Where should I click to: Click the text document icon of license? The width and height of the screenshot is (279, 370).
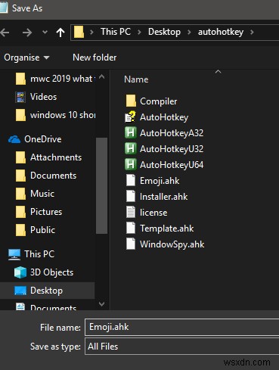pos(131,212)
